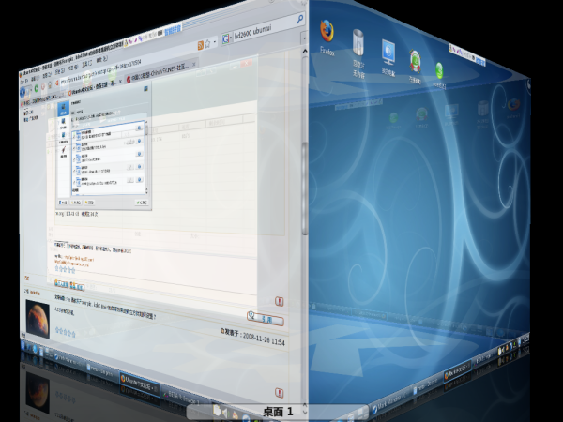
Task: Click the browser vertical scrollbar thumb
Action: pyautogui.click(x=305, y=188)
